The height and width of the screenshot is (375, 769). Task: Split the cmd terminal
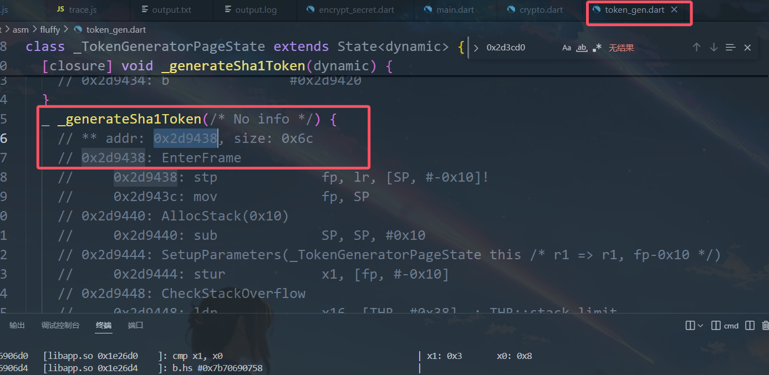[x=750, y=326]
